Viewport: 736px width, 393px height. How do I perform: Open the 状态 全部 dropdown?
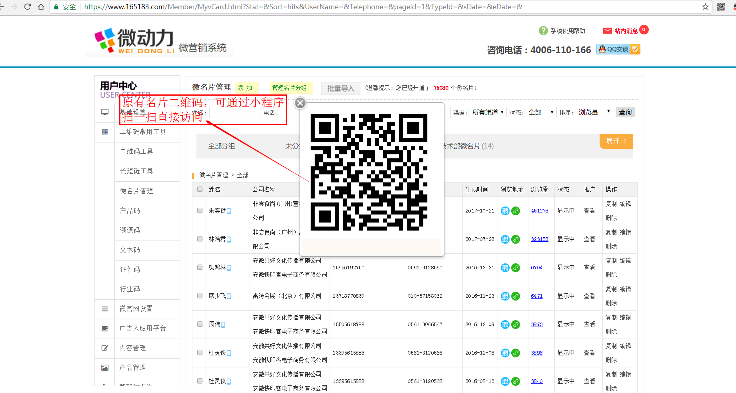click(540, 112)
